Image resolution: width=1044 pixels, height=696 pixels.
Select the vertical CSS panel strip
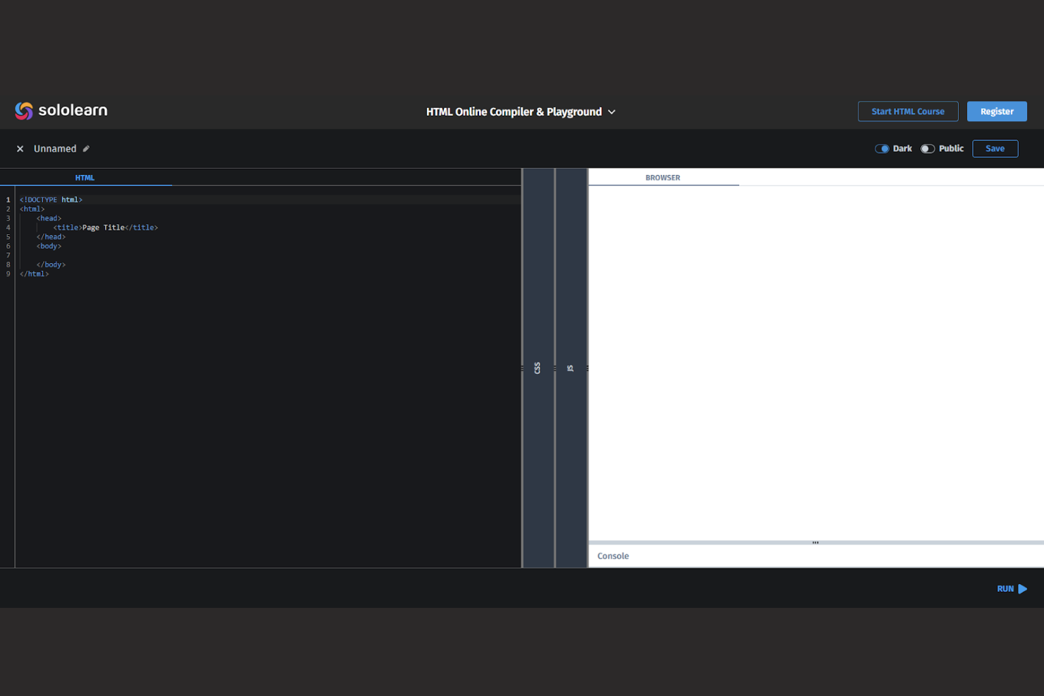pos(538,367)
